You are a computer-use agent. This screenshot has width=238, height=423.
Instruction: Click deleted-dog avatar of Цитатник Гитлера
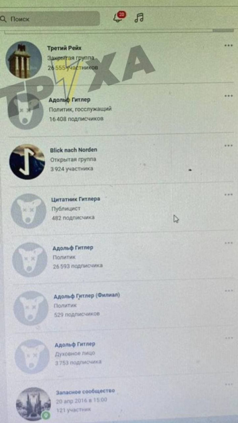tap(29, 211)
